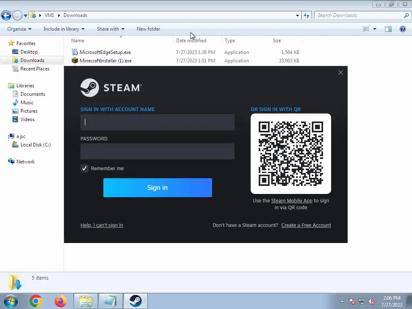The image size is (412, 309).
Task: Show hidden tray icons arrow
Action: (x=342, y=301)
